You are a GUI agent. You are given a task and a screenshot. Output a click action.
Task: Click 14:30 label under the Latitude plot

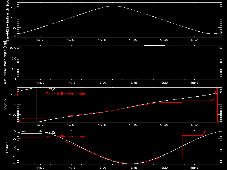click(40, 168)
